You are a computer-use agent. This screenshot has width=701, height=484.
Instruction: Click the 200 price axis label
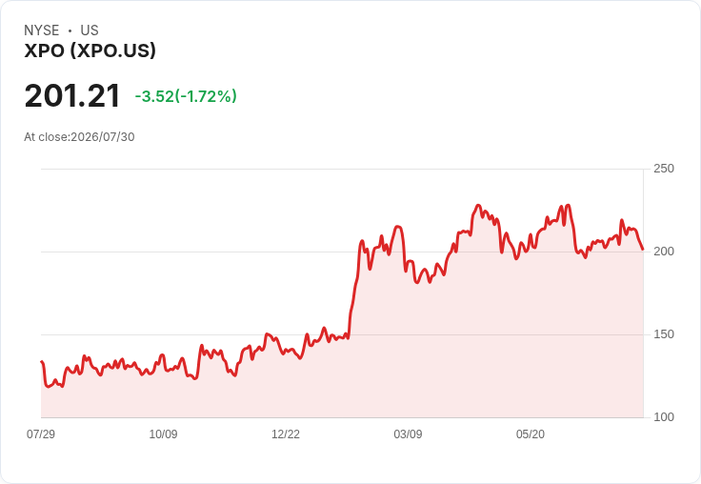664,252
